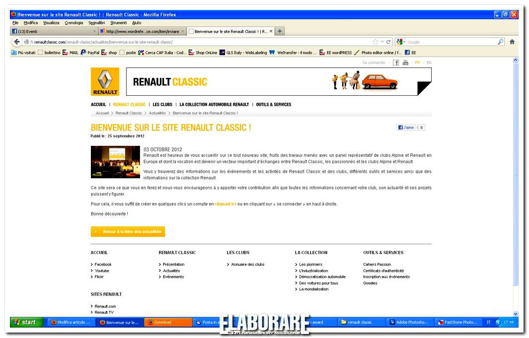Open Annuaire des clubs footer link
The height and width of the screenshot is (338, 529).
click(x=248, y=265)
